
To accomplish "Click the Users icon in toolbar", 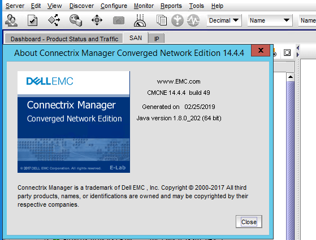I will pos(11,20).
